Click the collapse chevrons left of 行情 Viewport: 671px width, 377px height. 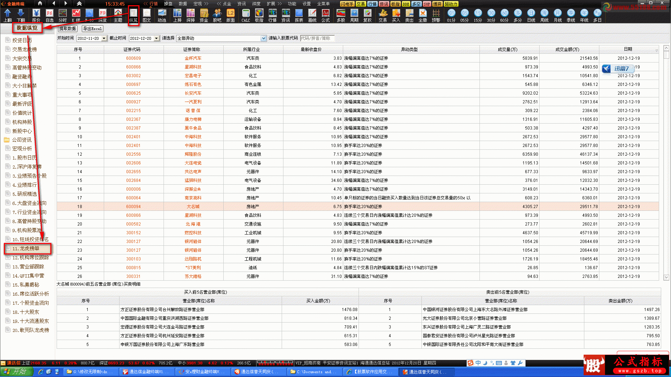click(x=145, y=3)
